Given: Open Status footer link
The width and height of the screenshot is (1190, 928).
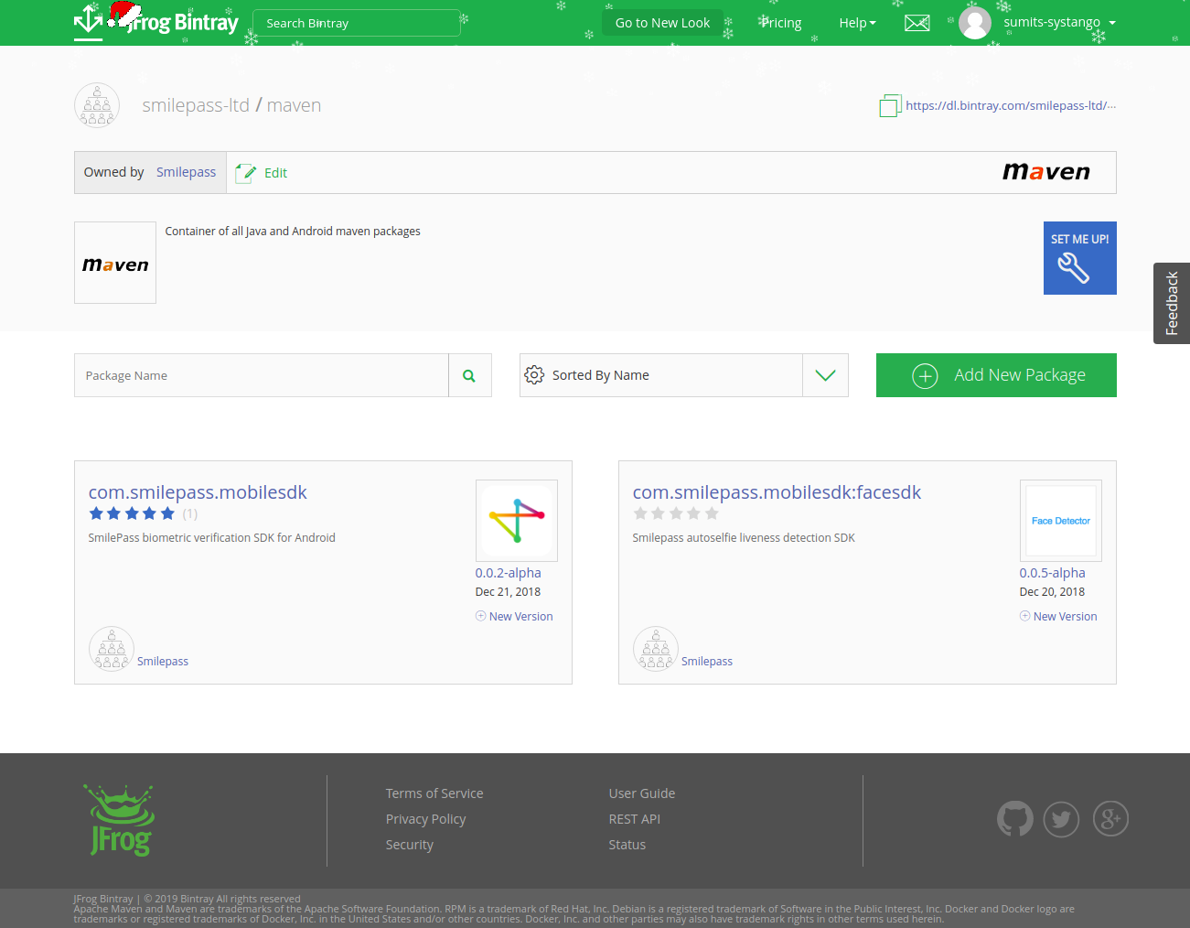Looking at the screenshot, I should [627, 845].
